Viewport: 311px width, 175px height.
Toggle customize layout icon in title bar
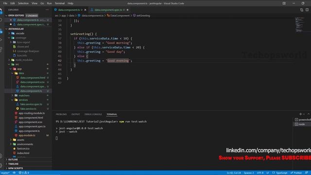(x=284, y=3)
